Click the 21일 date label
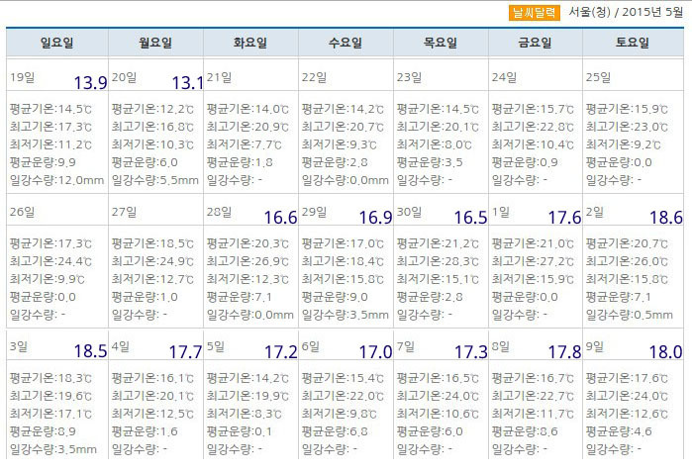The width and height of the screenshot is (692, 473). point(220,77)
